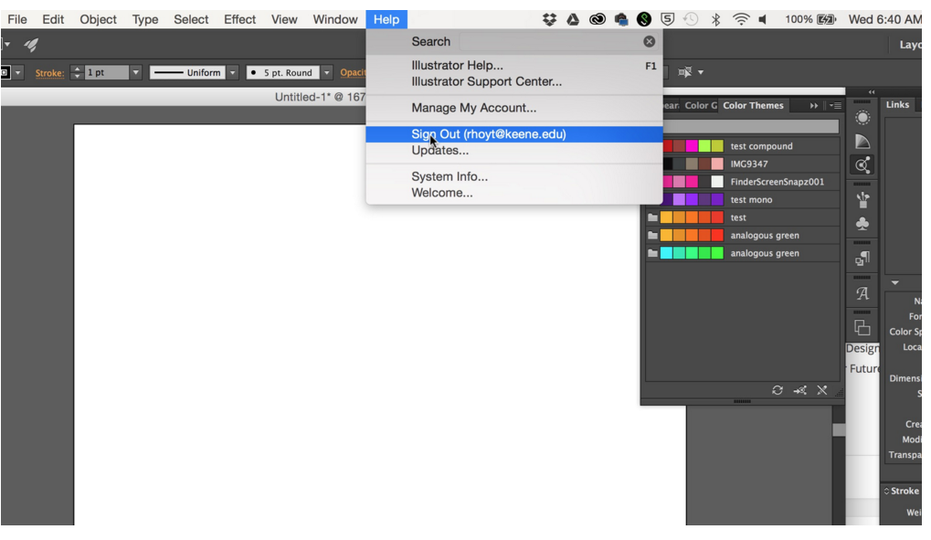This screenshot has width=931, height=540.
Task: Choose Illustrator Help from the menu
Action: [514, 66]
